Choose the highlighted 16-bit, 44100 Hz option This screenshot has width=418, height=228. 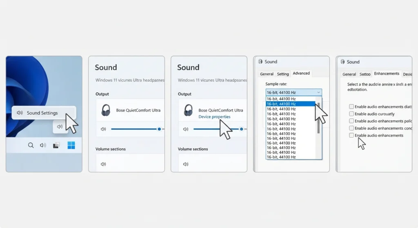291,104
